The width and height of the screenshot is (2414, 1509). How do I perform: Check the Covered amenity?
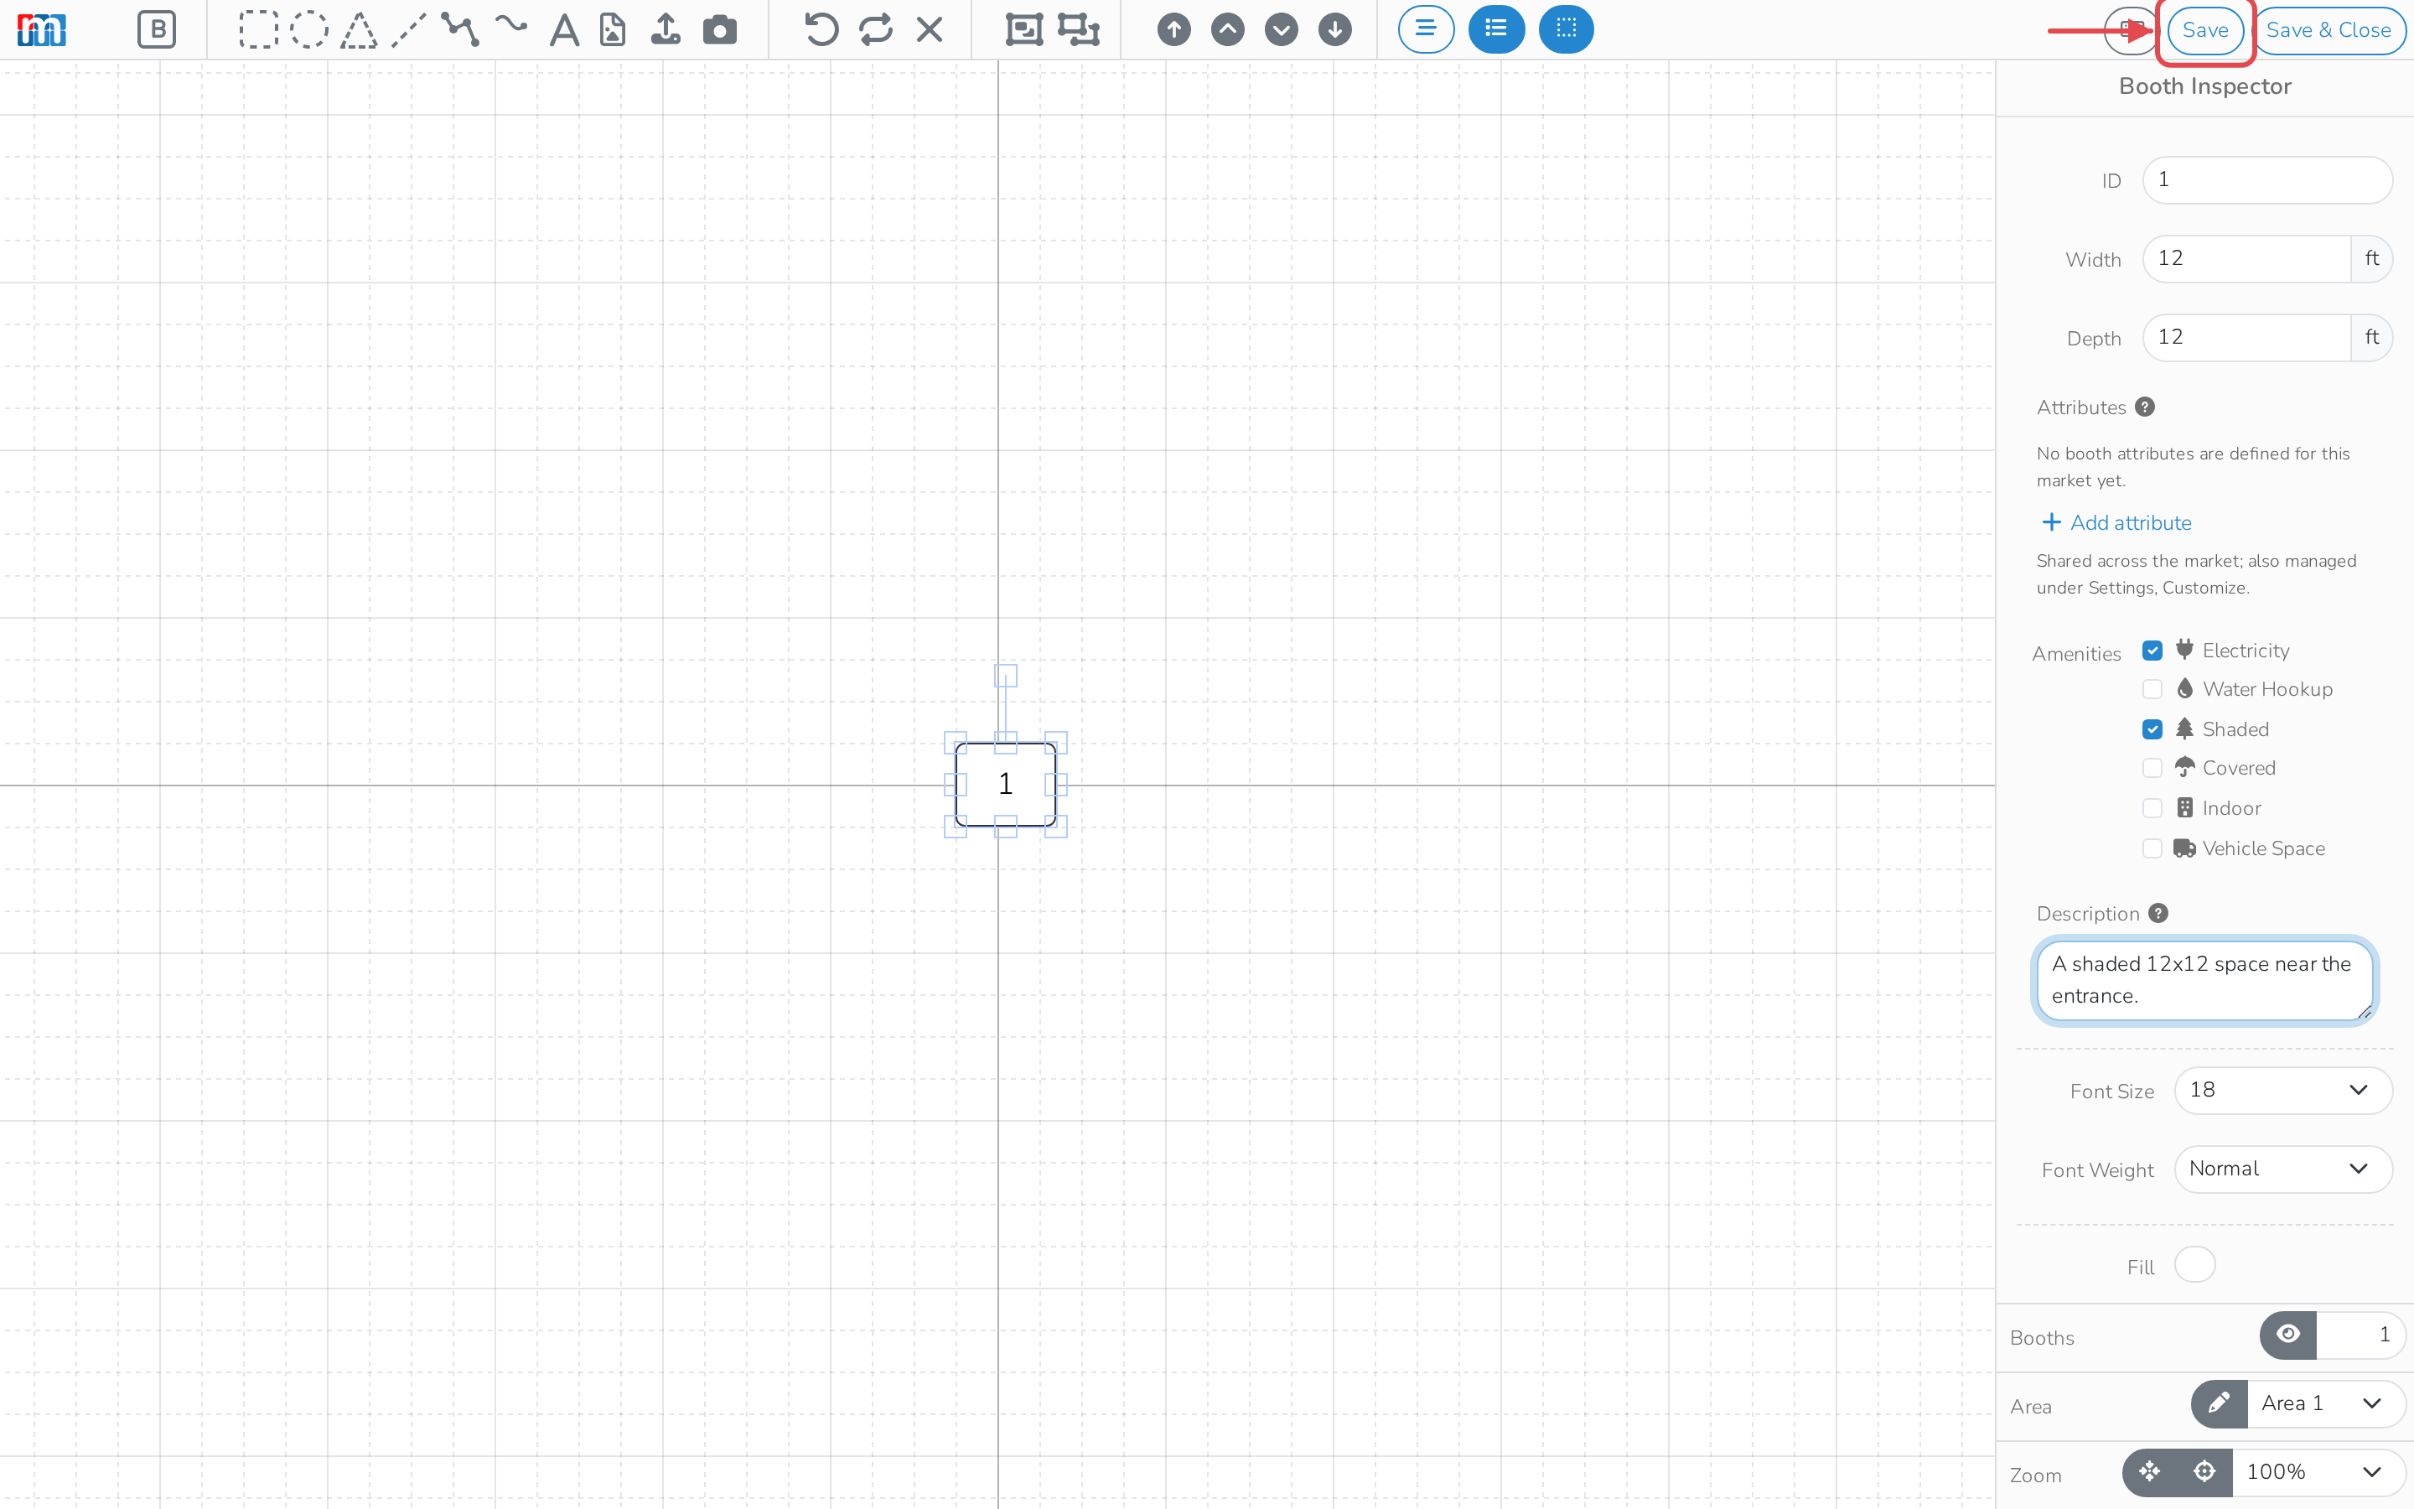click(2152, 769)
